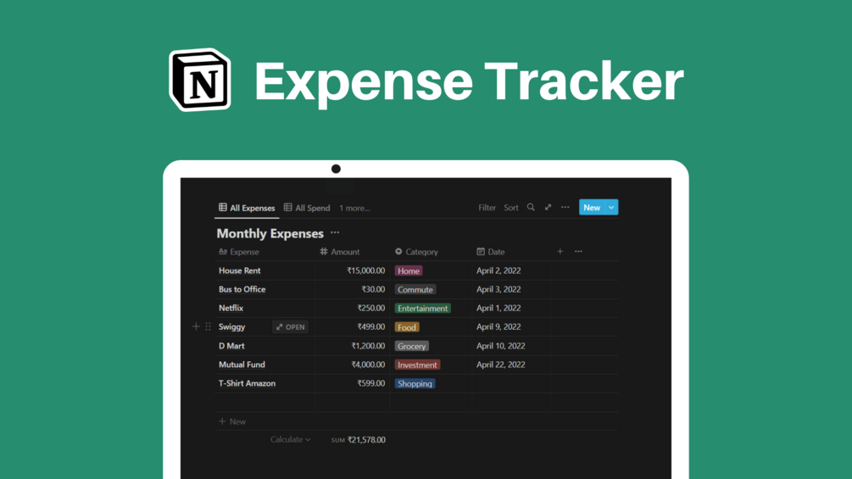This screenshot has width=852, height=479.
Task: Select the Grocery category tag
Action: 411,346
